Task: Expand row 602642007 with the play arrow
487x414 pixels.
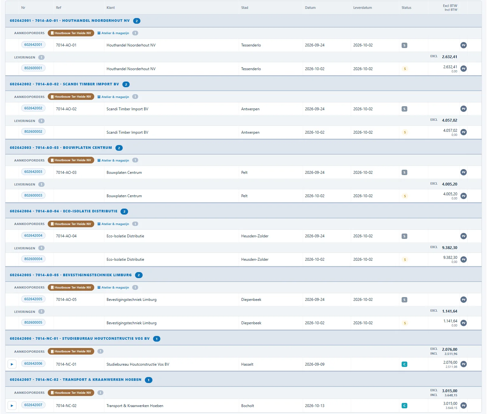Action: pos(12,405)
